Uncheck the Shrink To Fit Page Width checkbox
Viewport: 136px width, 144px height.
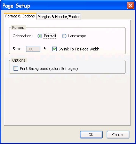click(54, 49)
